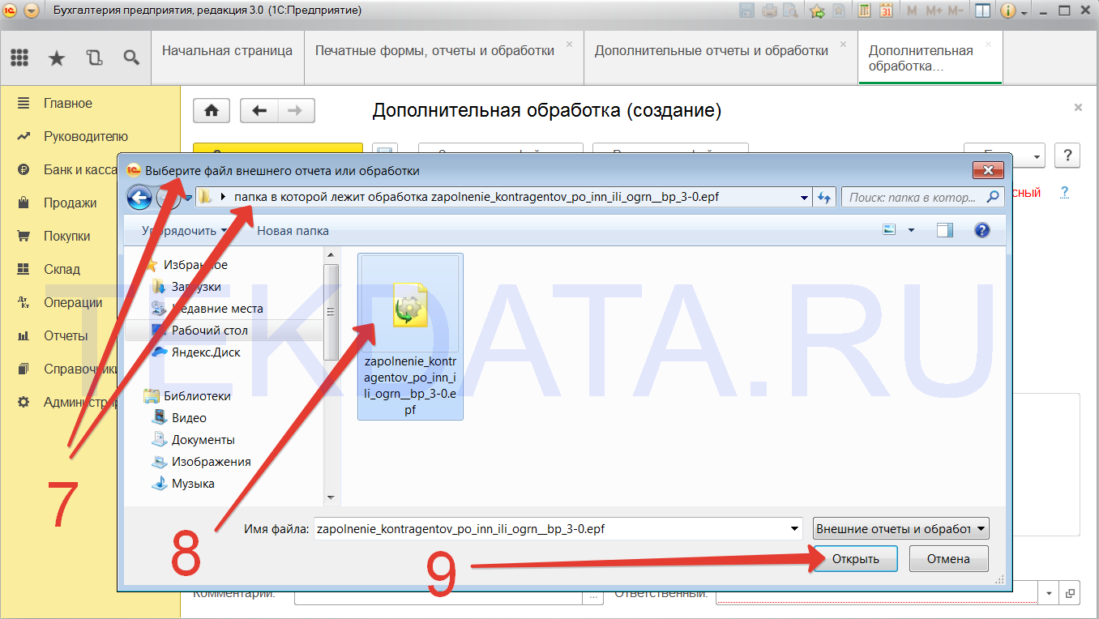Screen dimensions: 1099x619
Task: Click the Отмена button
Action: click(949, 559)
